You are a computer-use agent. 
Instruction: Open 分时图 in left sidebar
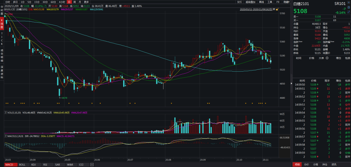tap(2, 10)
